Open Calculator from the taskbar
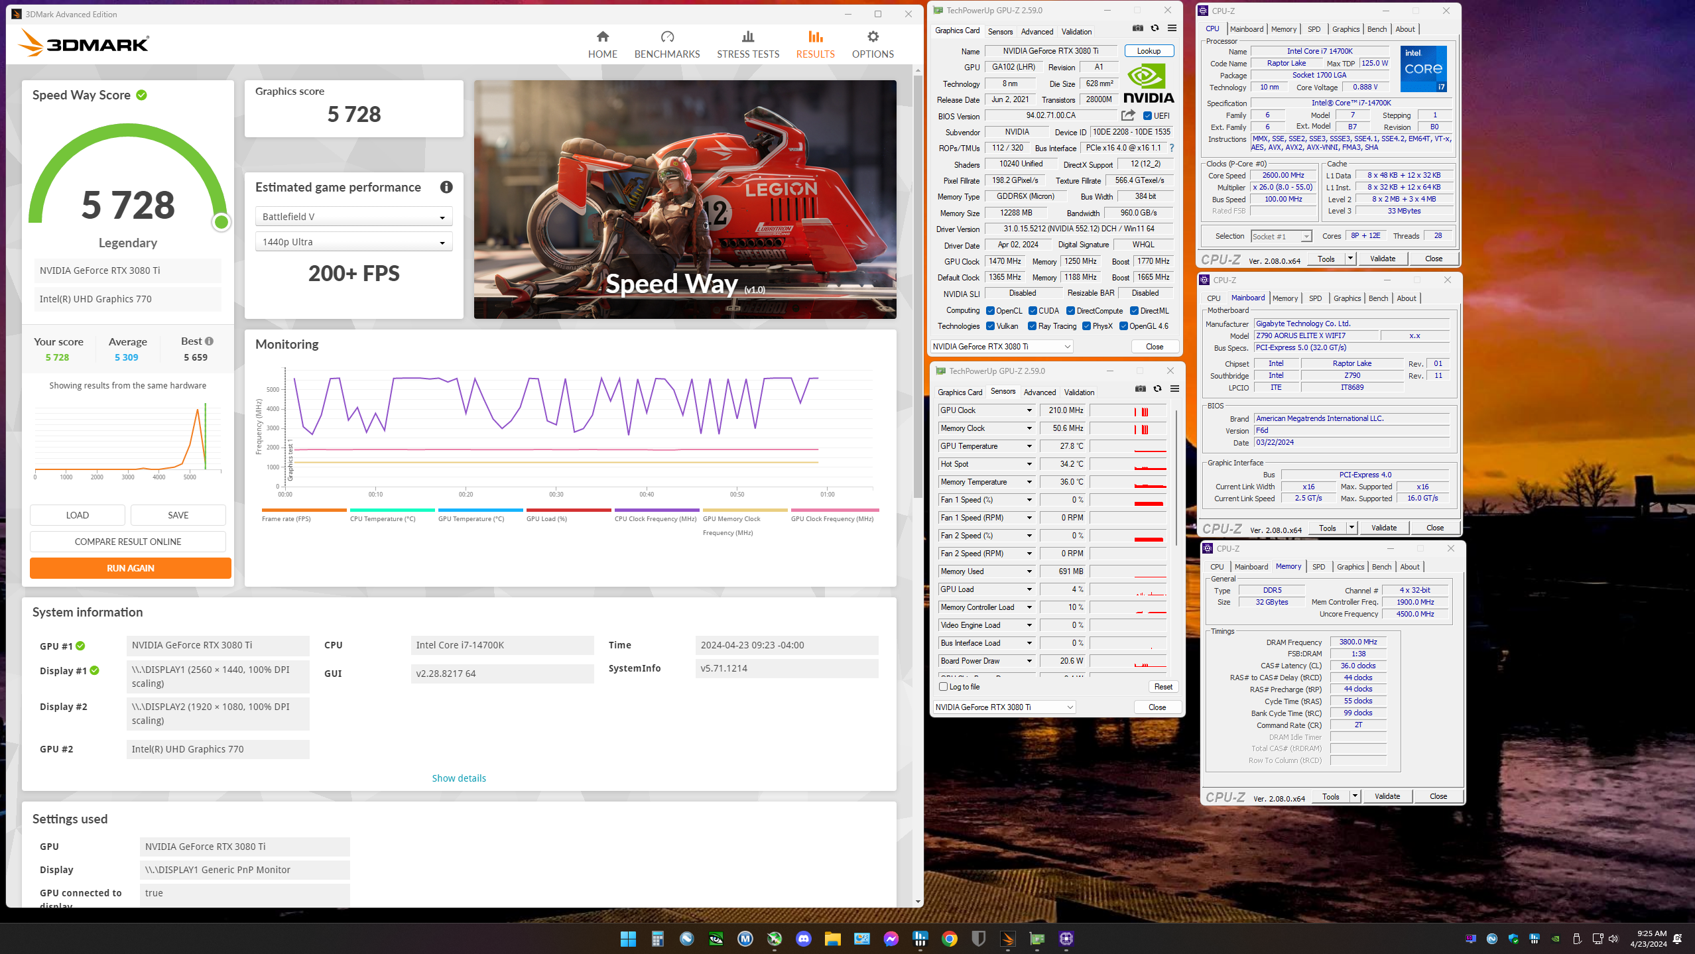The width and height of the screenshot is (1695, 954). 657,938
